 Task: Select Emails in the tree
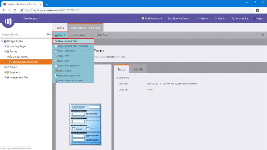pyautogui.click(x=14, y=67)
